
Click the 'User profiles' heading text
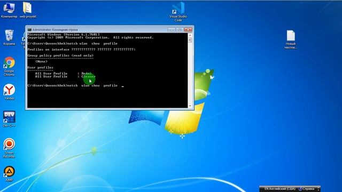(40, 68)
